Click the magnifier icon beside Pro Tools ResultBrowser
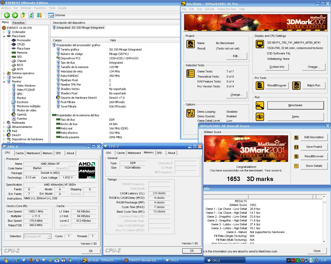331x264 pixels. pos(260,85)
